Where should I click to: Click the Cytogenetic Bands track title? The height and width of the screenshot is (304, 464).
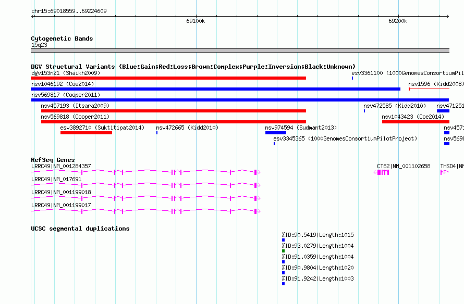[62, 39]
